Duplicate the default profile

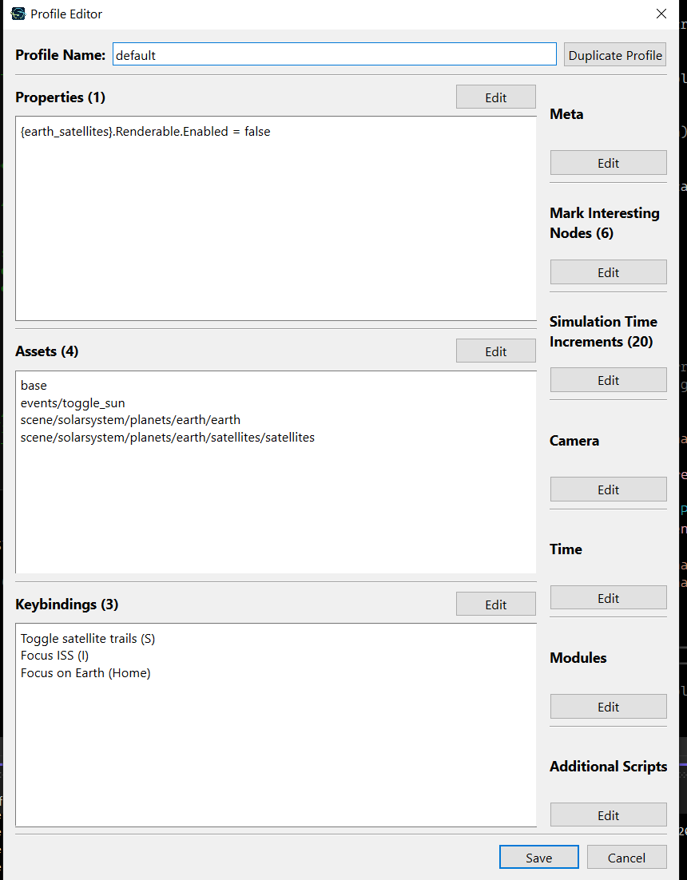tap(614, 54)
